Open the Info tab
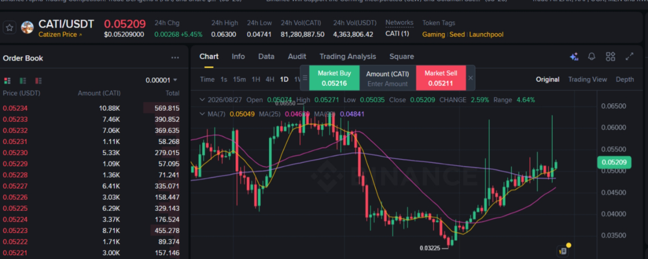This screenshot has height=259, width=648. pos(238,57)
